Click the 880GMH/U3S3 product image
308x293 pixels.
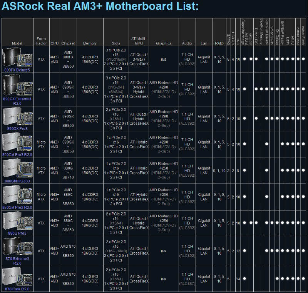[17, 169]
